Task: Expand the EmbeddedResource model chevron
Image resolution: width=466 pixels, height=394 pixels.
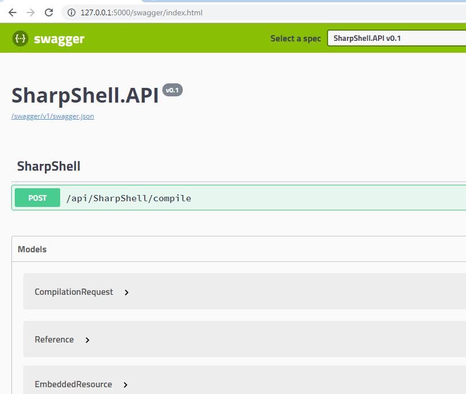Action: (125, 385)
